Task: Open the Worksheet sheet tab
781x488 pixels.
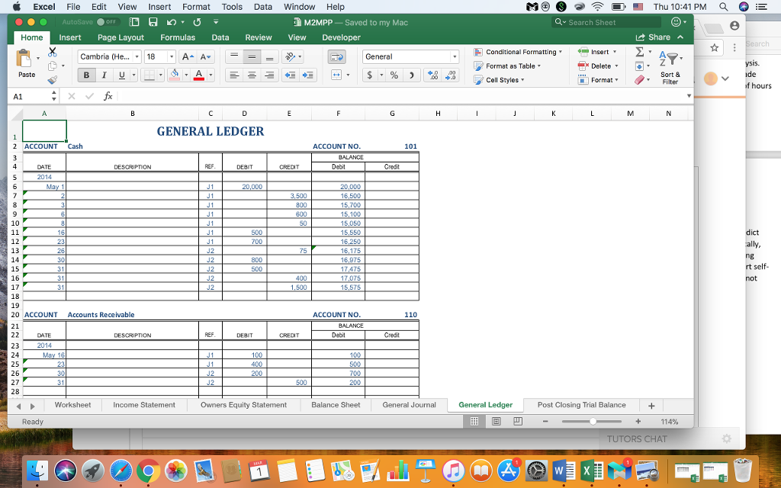Action: tap(72, 405)
